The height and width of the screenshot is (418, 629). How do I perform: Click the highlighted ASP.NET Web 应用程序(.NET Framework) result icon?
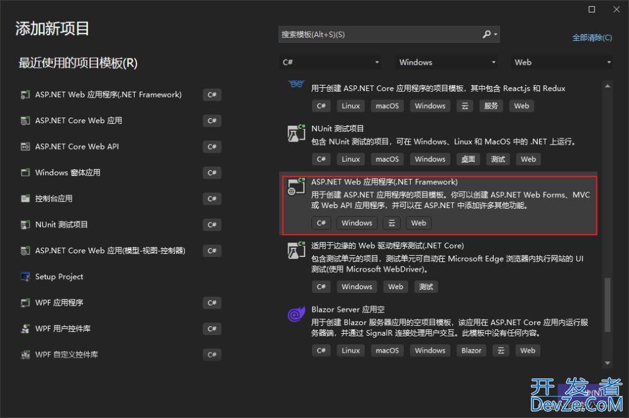point(296,186)
